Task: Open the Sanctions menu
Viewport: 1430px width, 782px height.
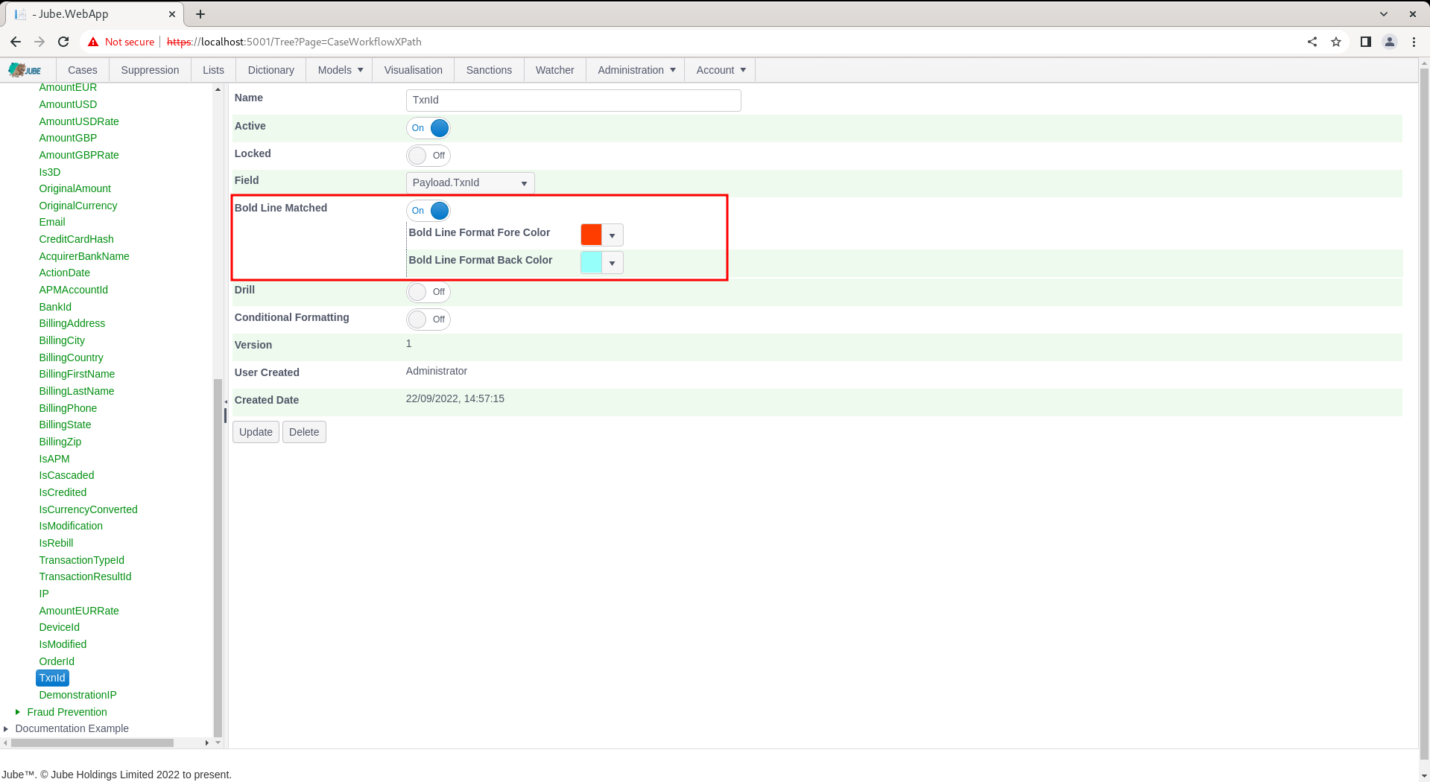Action: [x=489, y=70]
